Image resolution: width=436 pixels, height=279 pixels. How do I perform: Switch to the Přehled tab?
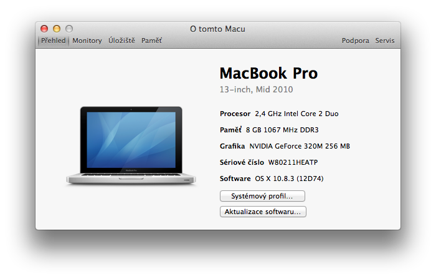click(53, 41)
